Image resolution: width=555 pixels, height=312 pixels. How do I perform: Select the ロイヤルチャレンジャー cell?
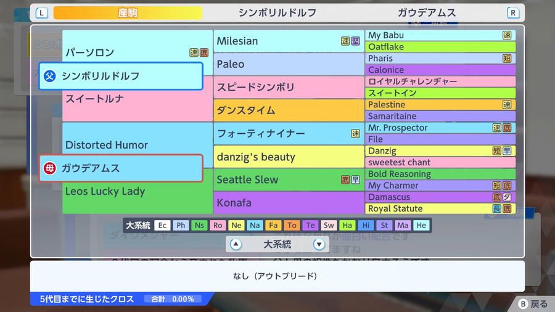440,81
